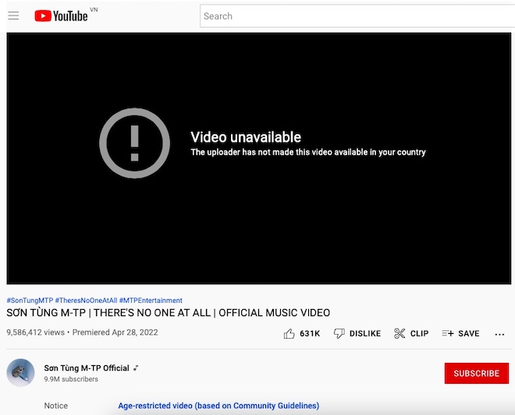Click the music note artist badge
This screenshot has width=515, height=415.
pos(136,368)
